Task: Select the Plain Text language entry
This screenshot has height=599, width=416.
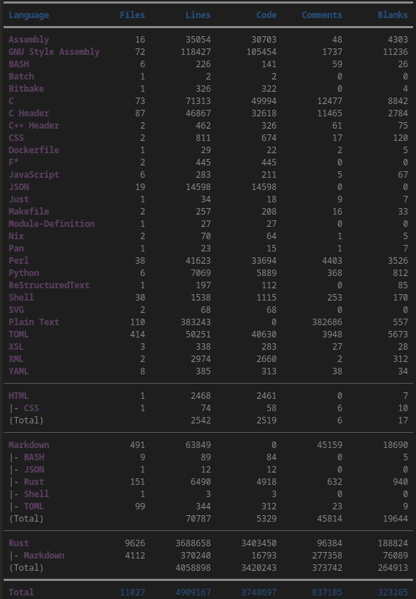Action: [x=34, y=322]
